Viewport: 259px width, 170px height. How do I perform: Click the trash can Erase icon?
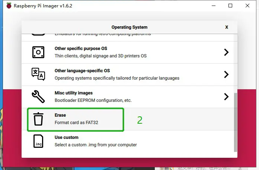pyautogui.click(x=38, y=119)
